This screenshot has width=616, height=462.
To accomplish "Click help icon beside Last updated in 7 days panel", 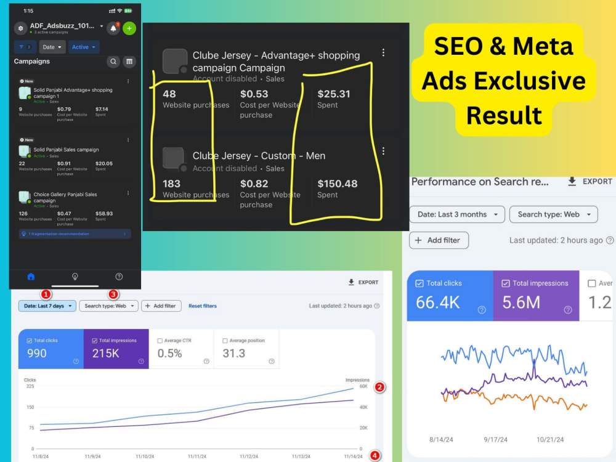I will click(377, 306).
